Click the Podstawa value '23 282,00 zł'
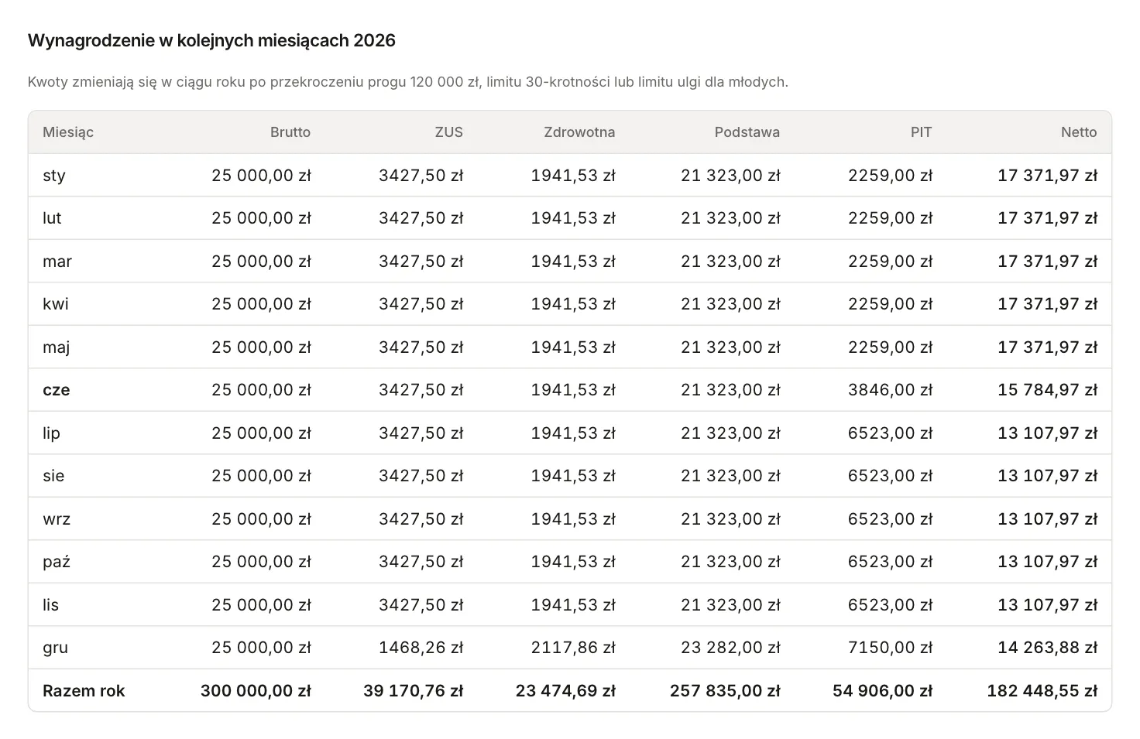This screenshot has width=1140, height=739. (731, 648)
